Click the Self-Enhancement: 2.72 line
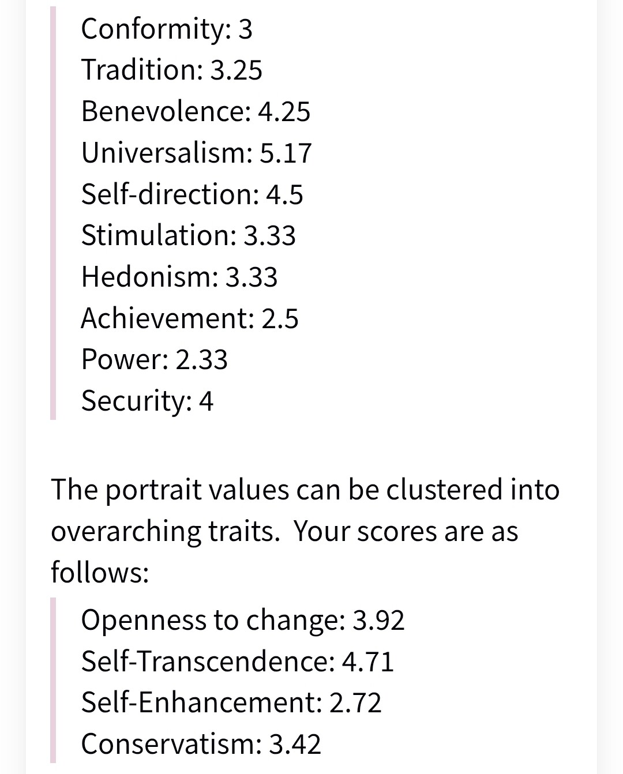623x774 pixels. click(x=231, y=702)
